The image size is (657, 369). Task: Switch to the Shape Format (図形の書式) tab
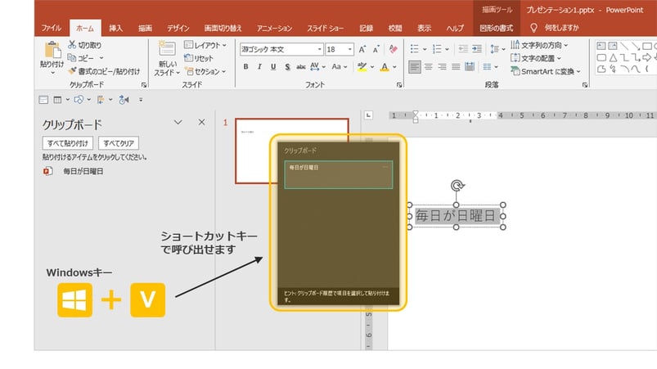tap(496, 28)
